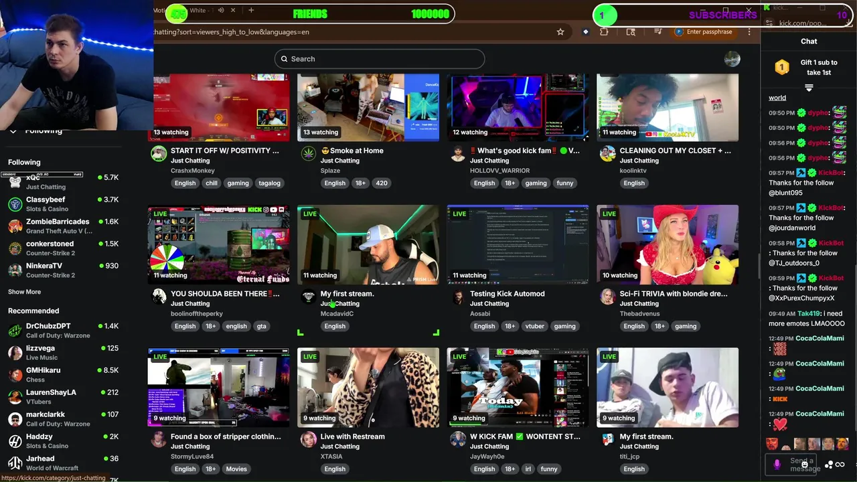
Task: Click the world link in chat
Action: pos(777,98)
